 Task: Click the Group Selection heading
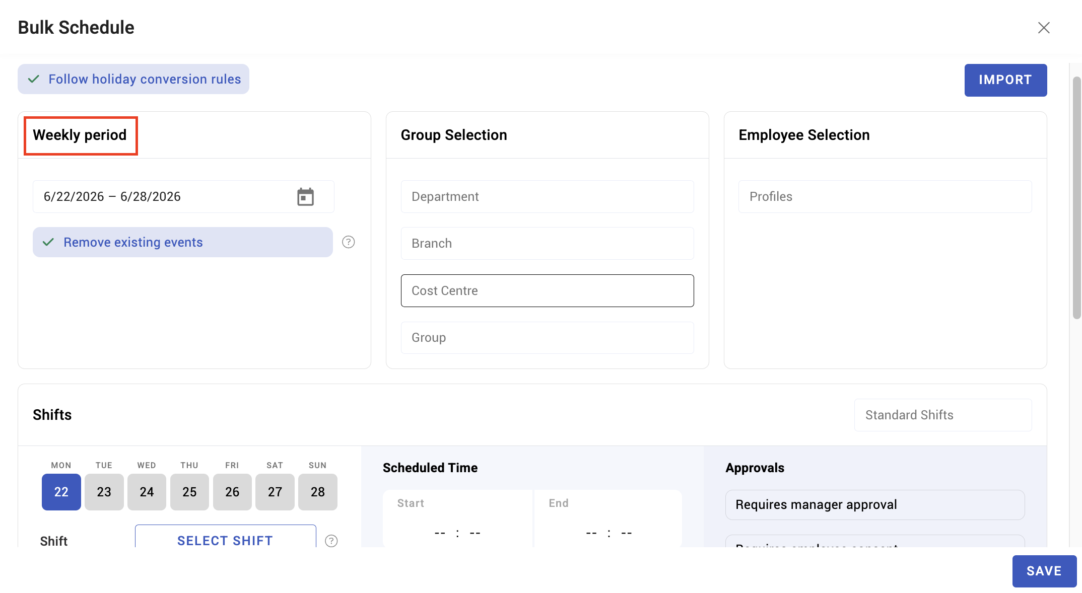(x=454, y=135)
